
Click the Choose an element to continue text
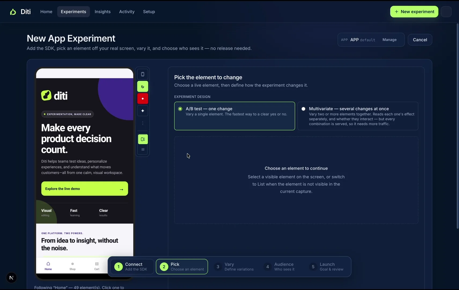pyautogui.click(x=296, y=168)
